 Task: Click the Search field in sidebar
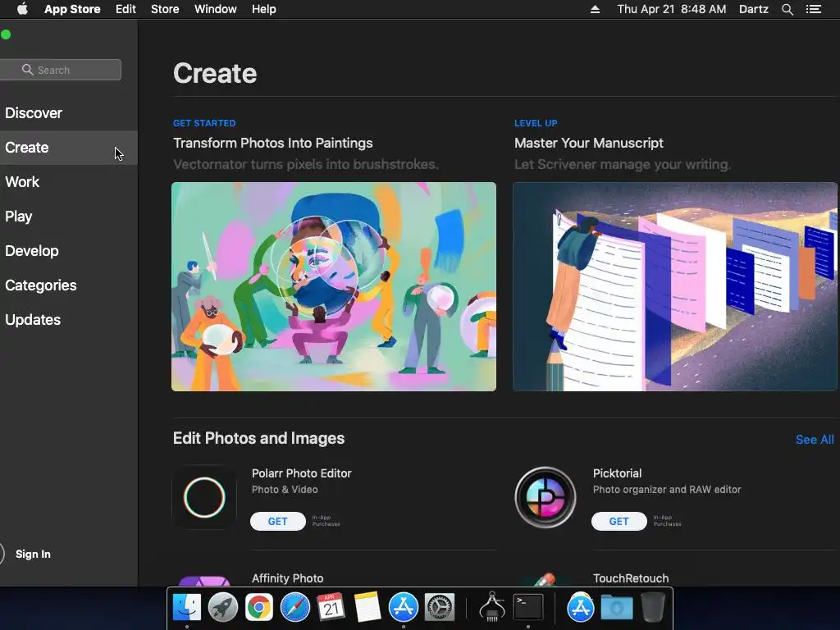click(61, 70)
